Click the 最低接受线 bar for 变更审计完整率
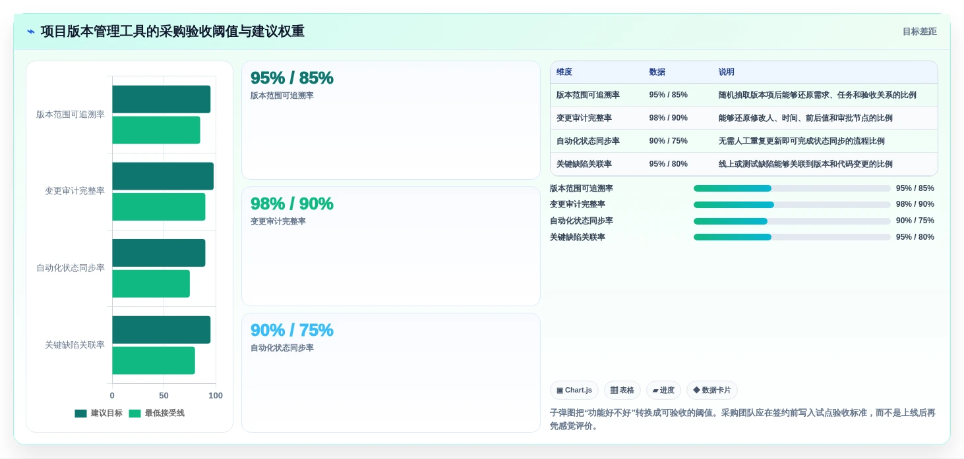 pyautogui.click(x=159, y=207)
